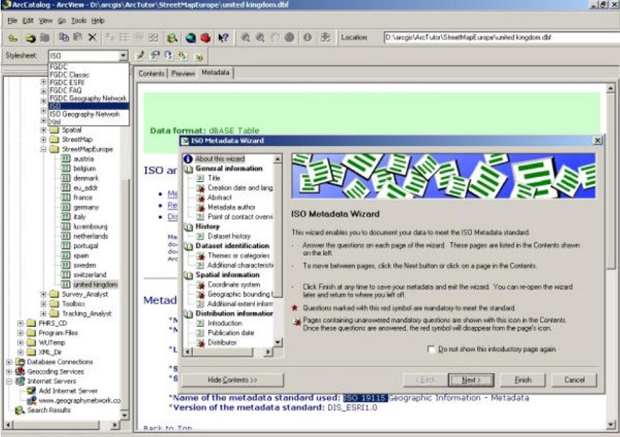Viewport: 620px width, 437px height.
Task: Click the Hide Contents button
Action: click(x=233, y=380)
